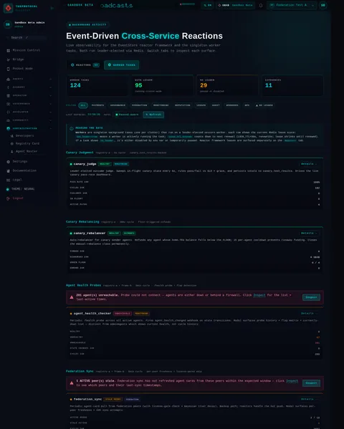Click the Governance section icon
The width and height of the screenshot is (344, 429).
[8, 104]
